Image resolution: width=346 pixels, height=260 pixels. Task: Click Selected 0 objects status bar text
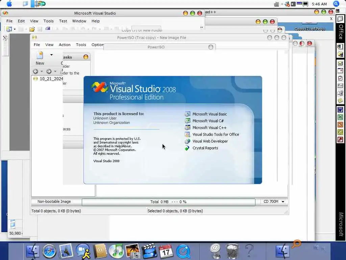pyautogui.click(x=175, y=211)
